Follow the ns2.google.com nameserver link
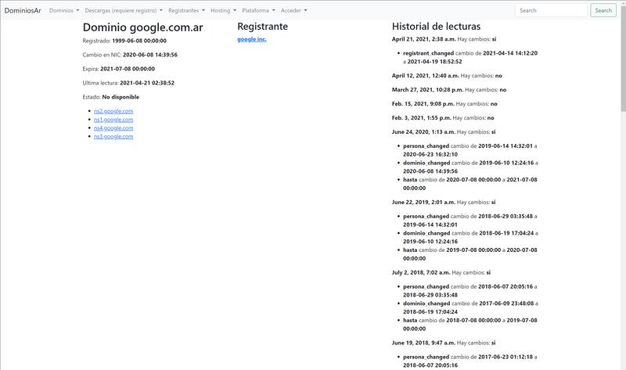626x370 pixels. [x=113, y=111]
